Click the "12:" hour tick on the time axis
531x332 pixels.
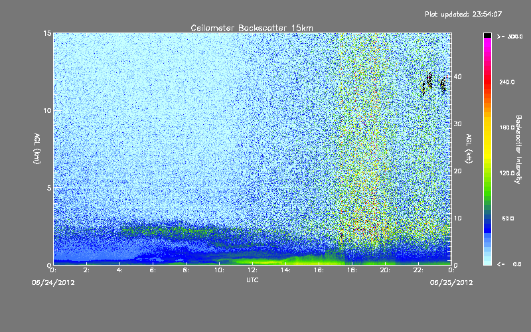pos(252,270)
